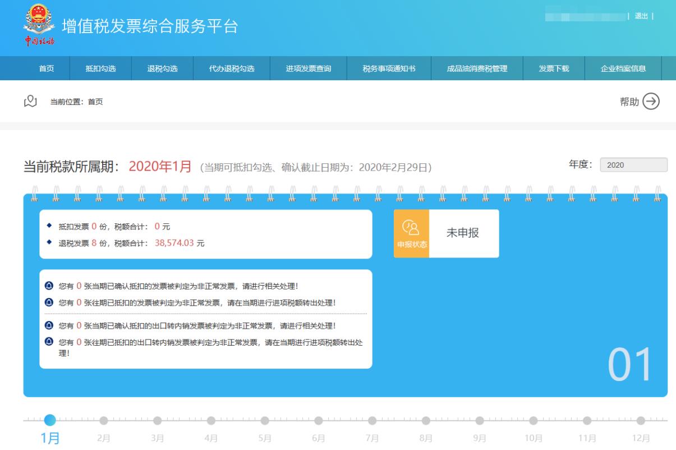Select 6月 marker on the month timeline

point(319,420)
